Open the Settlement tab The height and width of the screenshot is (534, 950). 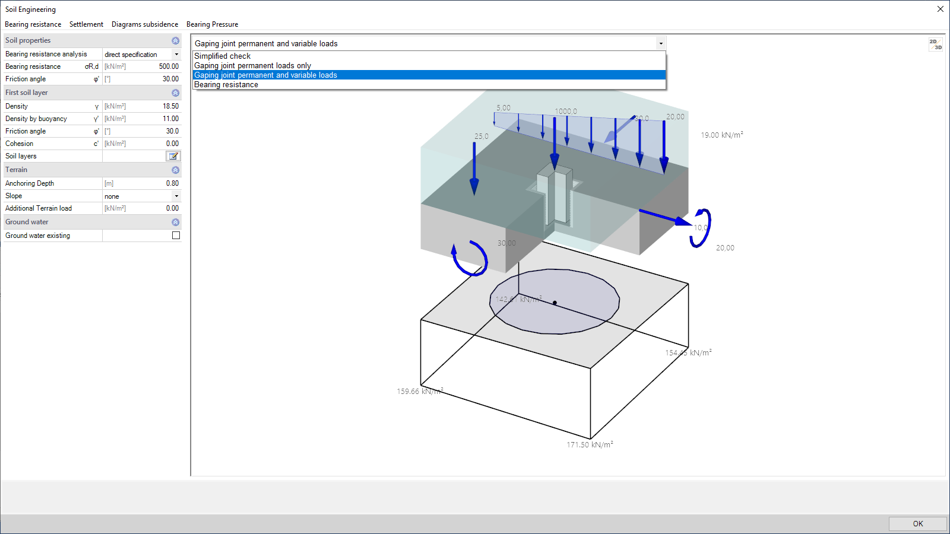coord(86,24)
